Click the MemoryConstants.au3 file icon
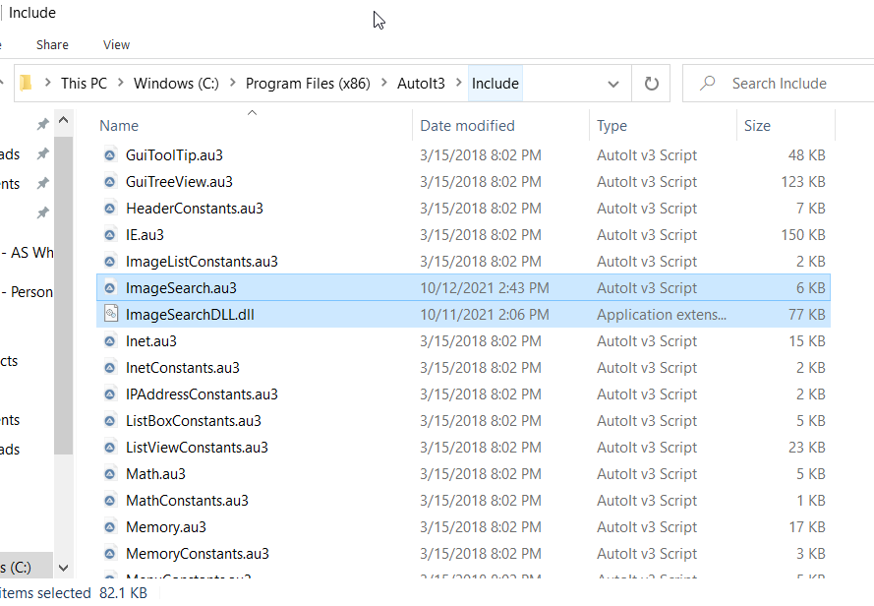Screen dimensions: 874x606 (110, 554)
